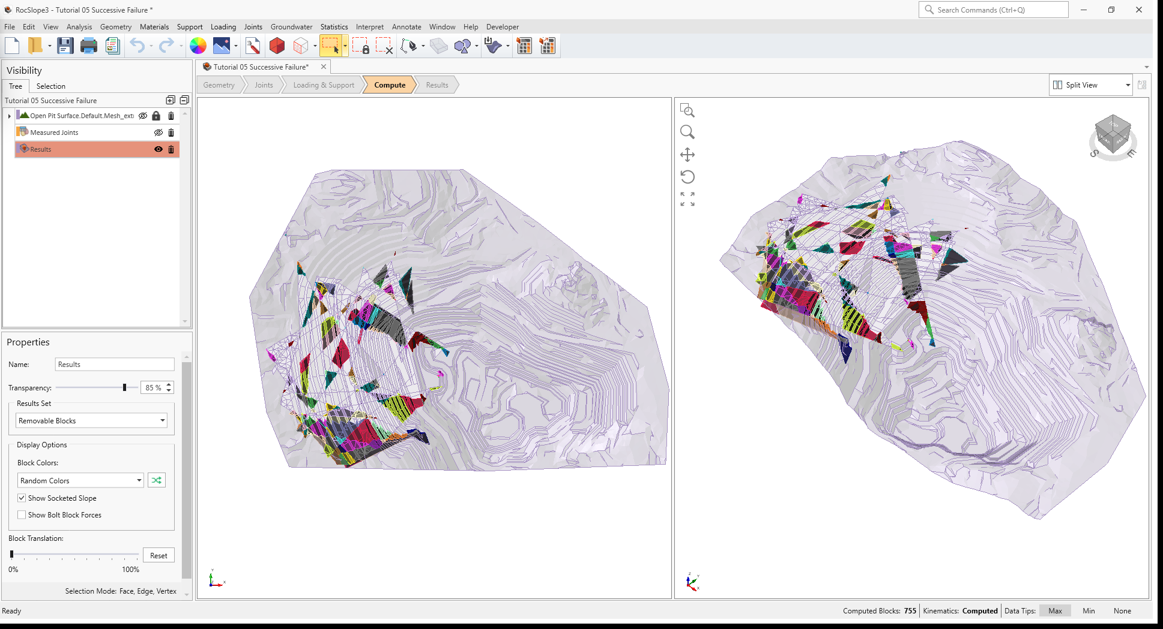
Task: Click the solid red cube icon
Action: click(x=277, y=46)
